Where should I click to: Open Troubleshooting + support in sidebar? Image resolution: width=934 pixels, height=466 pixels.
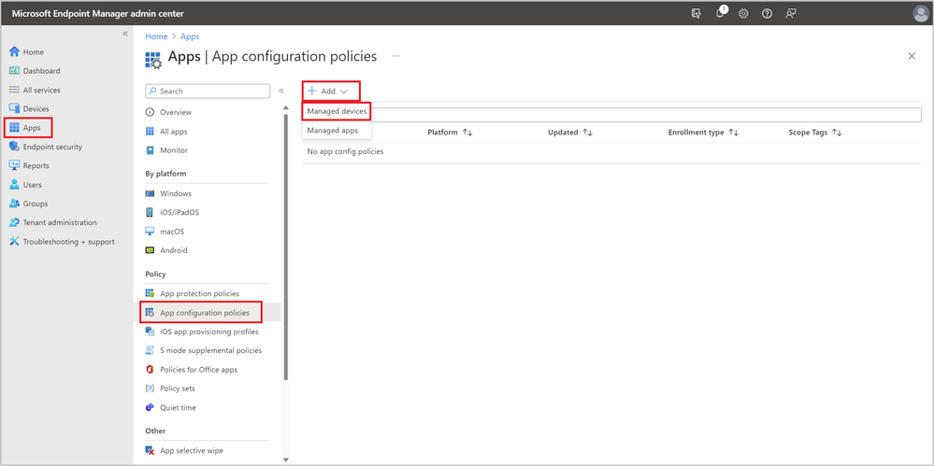pyautogui.click(x=68, y=242)
